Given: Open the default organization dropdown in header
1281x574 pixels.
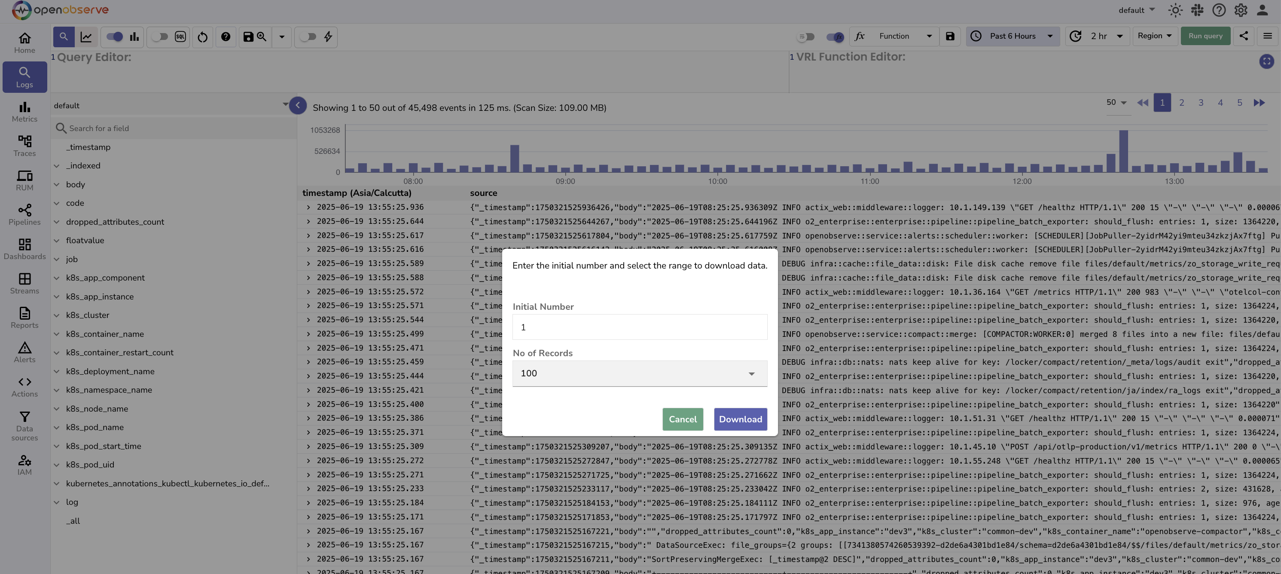Looking at the screenshot, I should [1136, 10].
